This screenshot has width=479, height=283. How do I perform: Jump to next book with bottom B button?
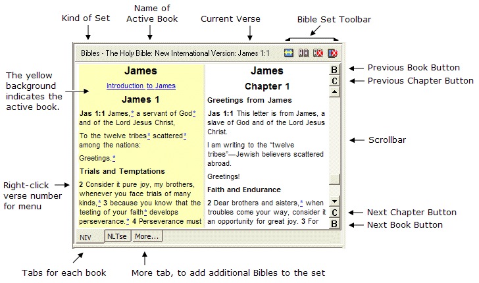pyautogui.click(x=334, y=224)
